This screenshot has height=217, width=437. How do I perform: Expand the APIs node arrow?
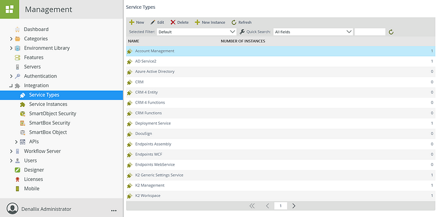[x=16, y=142]
